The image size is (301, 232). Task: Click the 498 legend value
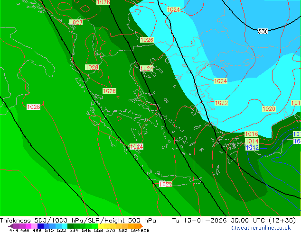coord(37,230)
